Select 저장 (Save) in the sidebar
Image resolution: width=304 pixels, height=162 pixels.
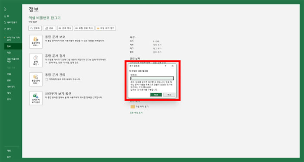pos(9,52)
